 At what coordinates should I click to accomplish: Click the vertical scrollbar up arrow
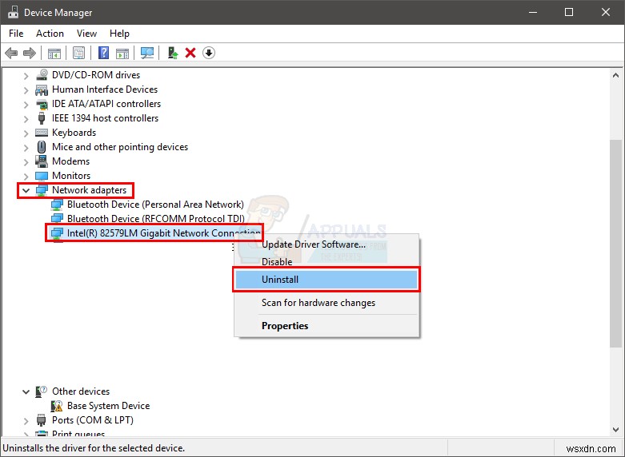point(615,75)
